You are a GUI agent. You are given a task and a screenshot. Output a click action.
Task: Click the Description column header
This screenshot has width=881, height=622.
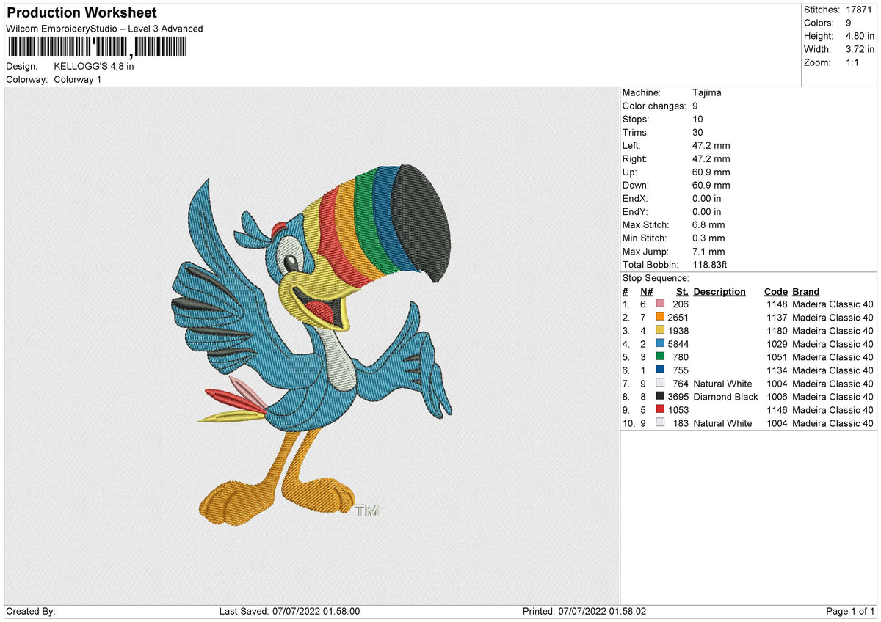click(719, 292)
